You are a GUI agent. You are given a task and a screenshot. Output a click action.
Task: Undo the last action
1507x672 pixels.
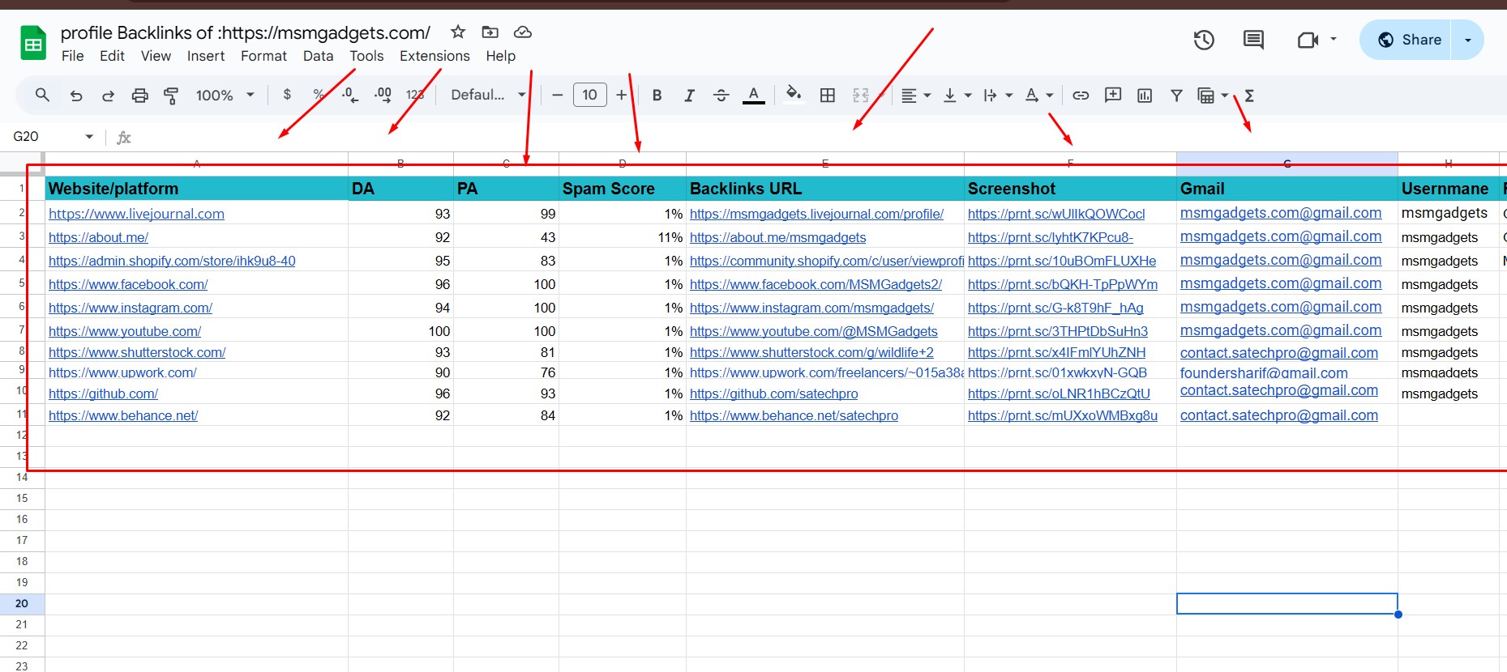coord(76,96)
